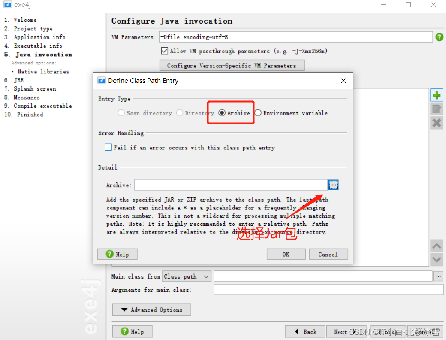Click the Main class input field
This screenshot has width=446, height=340.
click(x=323, y=276)
